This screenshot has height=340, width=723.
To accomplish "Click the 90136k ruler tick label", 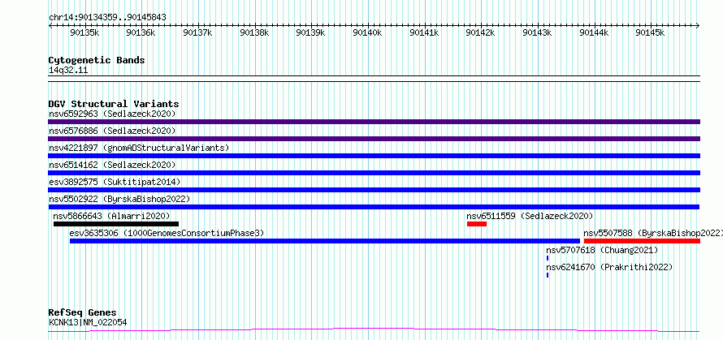I will [141, 32].
